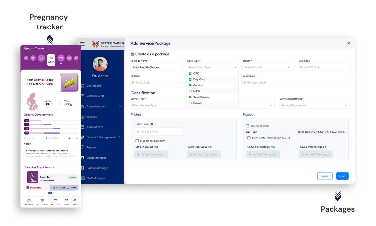The image size is (376, 226).
Task: Open the Blogs icon in bottom bar
Action: (66, 201)
